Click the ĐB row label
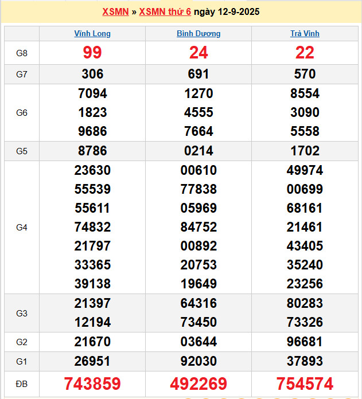This screenshot has width=362, height=399. 22,384
